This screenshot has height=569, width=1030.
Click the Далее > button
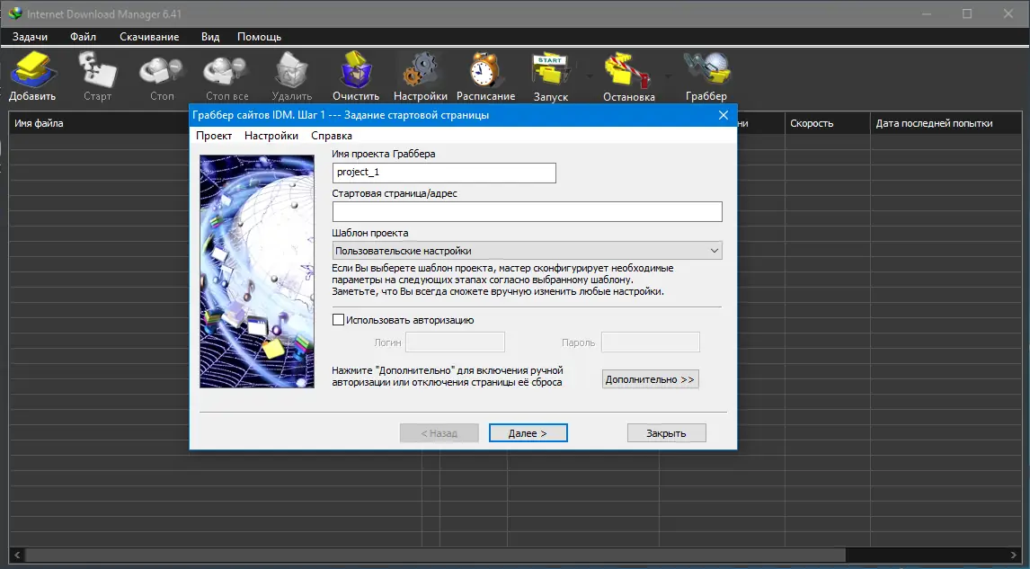[x=528, y=433]
